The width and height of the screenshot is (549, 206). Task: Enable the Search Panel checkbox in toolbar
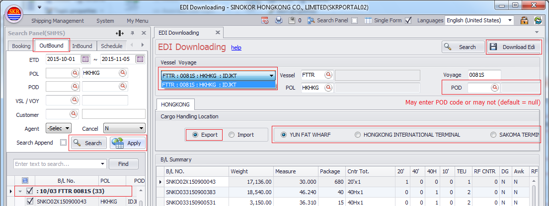point(354,21)
